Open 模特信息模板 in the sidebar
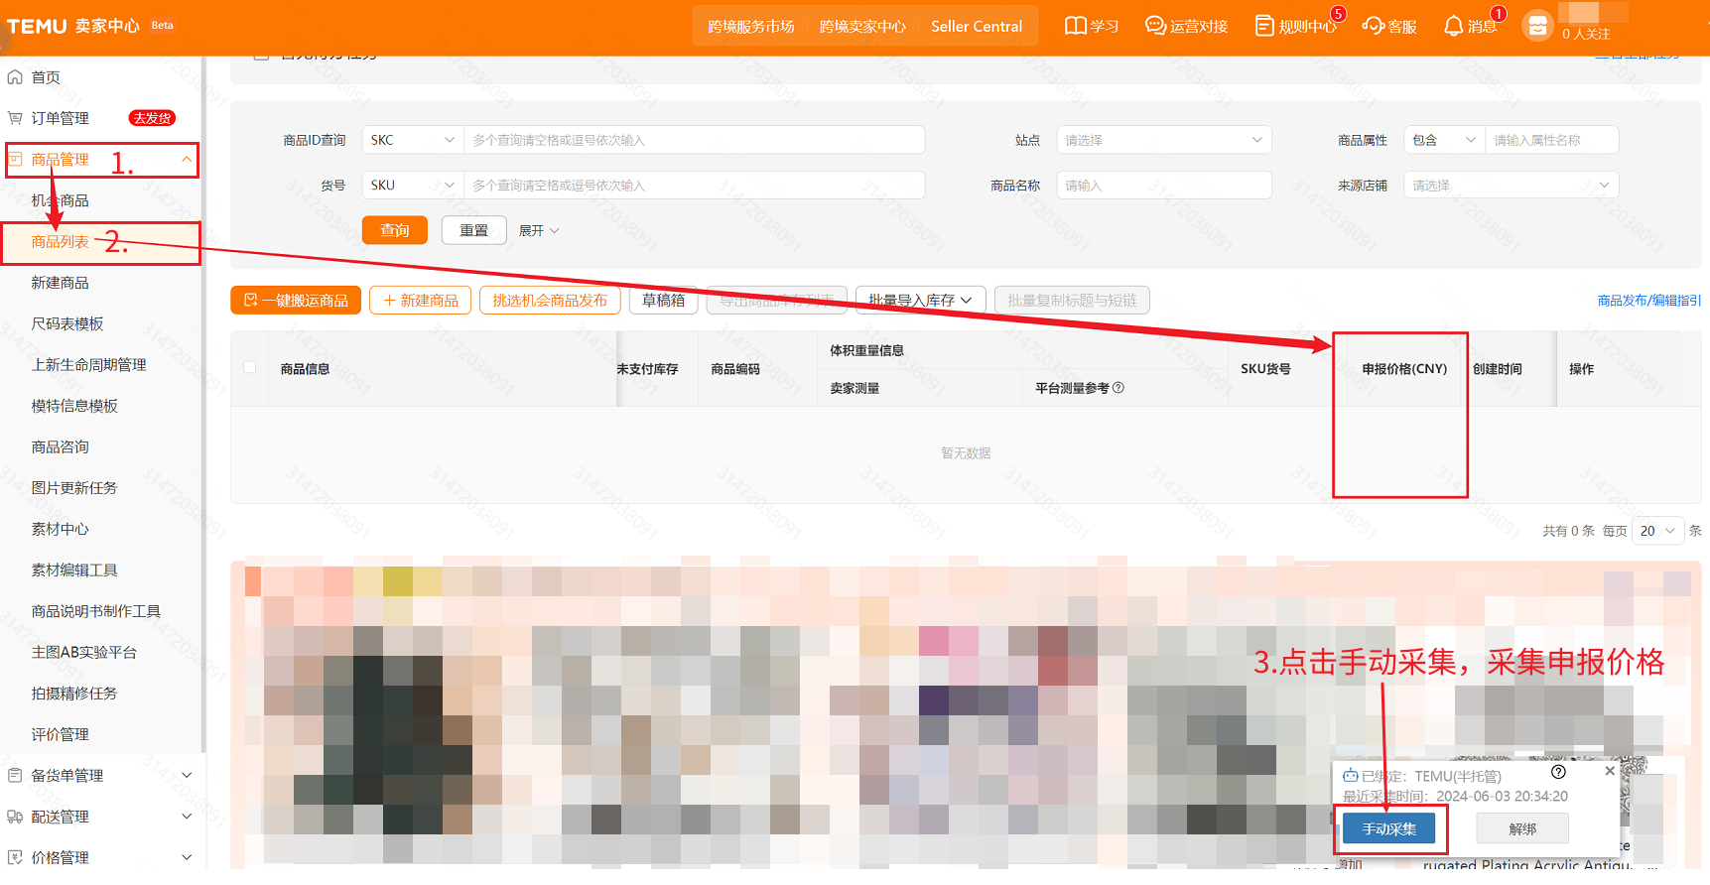Image resolution: width=1710 pixels, height=885 pixels. (x=74, y=406)
